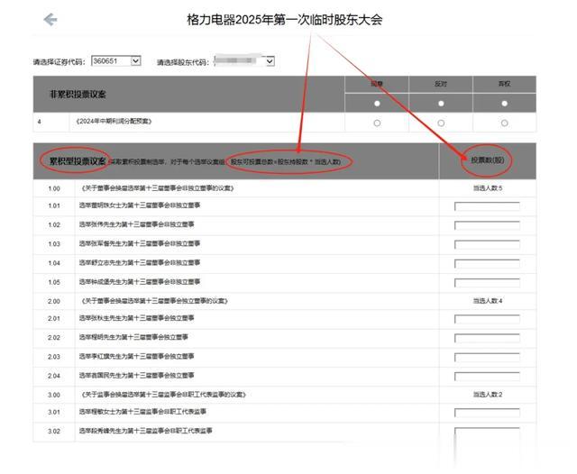The image size is (577, 474).
Task: Click the row 1.04 舒立志 candidate text
Action: (140, 262)
